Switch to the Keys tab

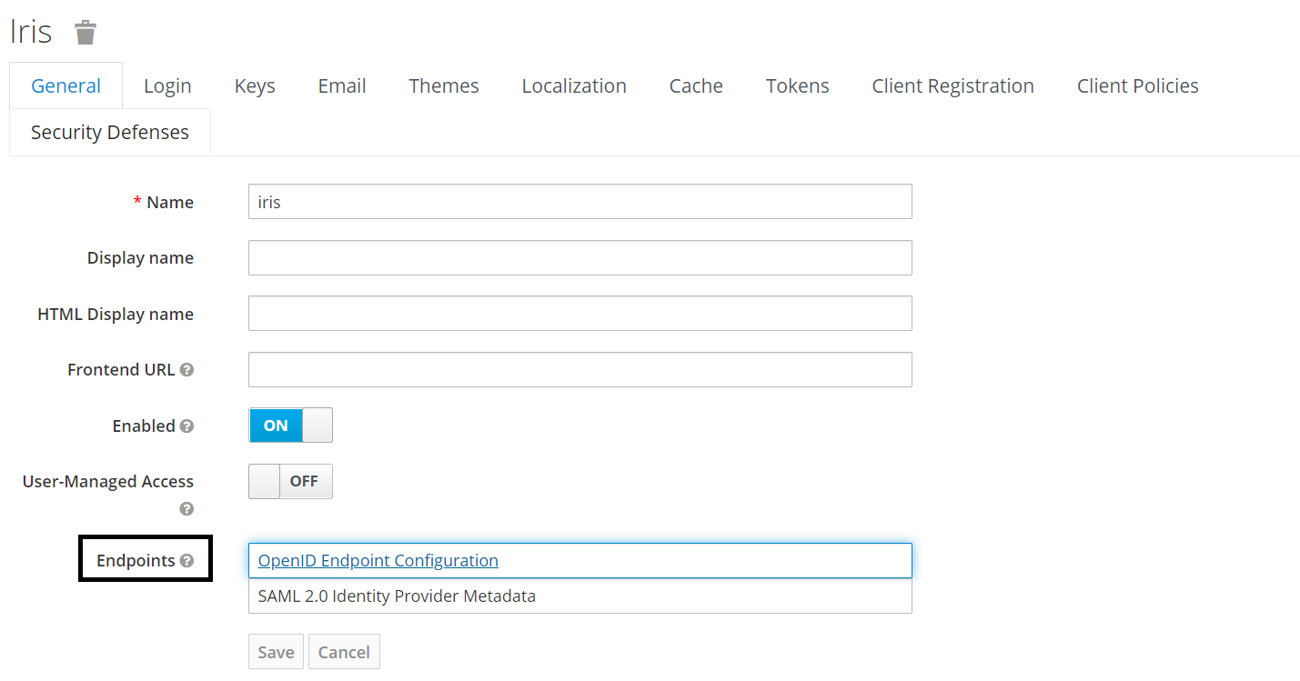(x=255, y=86)
